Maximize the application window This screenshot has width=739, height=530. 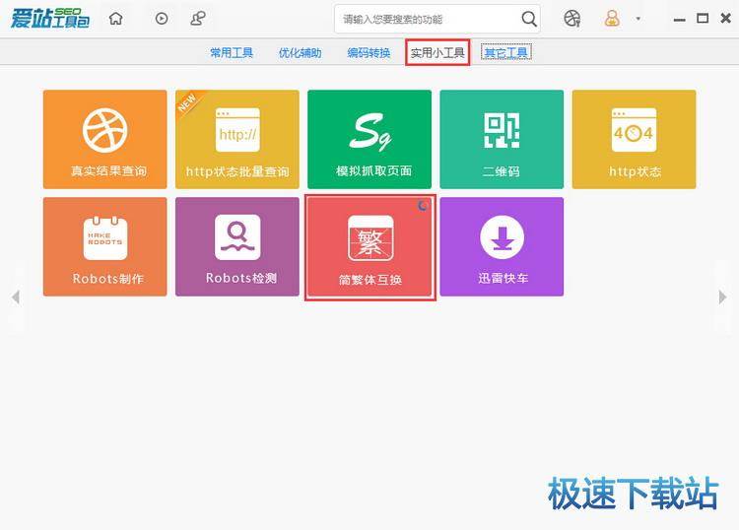(x=703, y=19)
